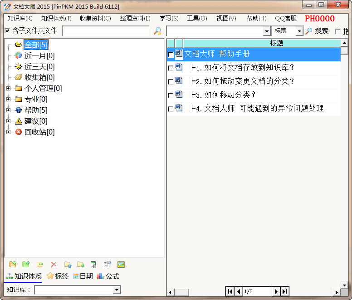Click the star-burst icon beside 近三天[0]

click(x=19, y=66)
